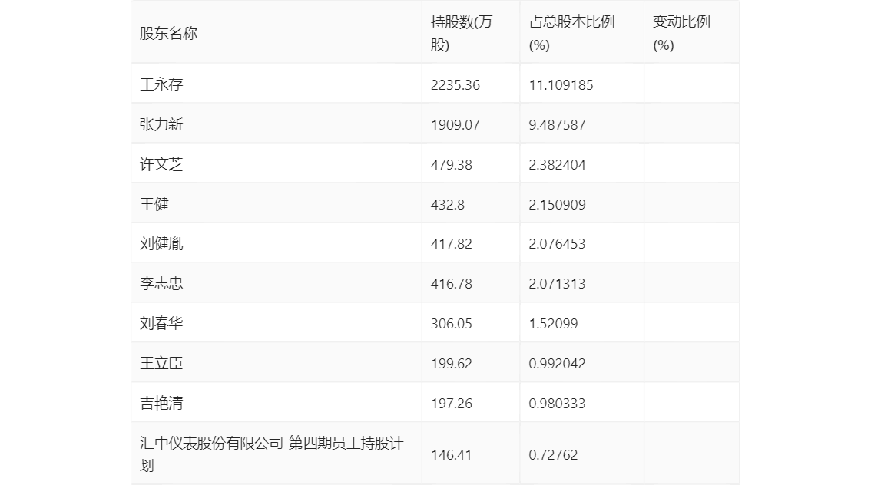This screenshot has width=871, height=485.
Task: Click the holdings value 417.82
Action: pyautogui.click(x=452, y=244)
